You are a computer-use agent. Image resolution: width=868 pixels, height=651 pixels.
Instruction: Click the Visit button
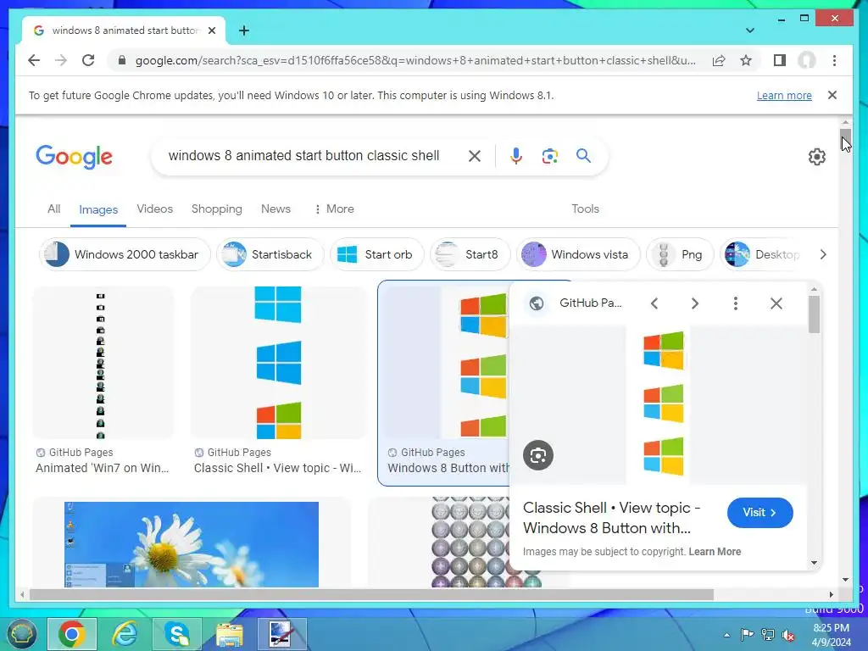pyautogui.click(x=760, y=513)
